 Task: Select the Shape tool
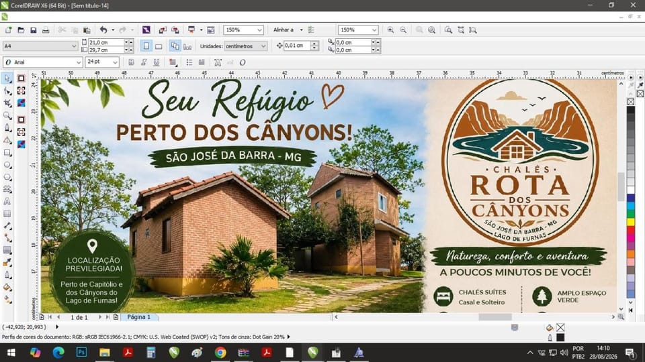7,90
